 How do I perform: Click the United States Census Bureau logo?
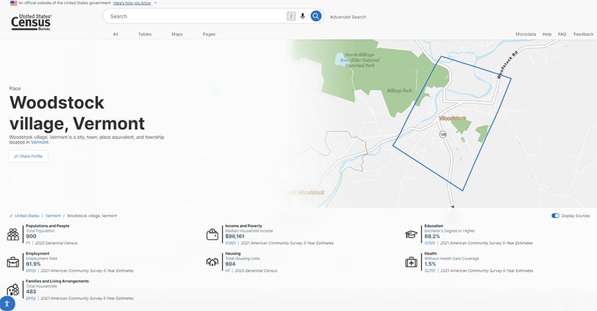click(31, 22)
